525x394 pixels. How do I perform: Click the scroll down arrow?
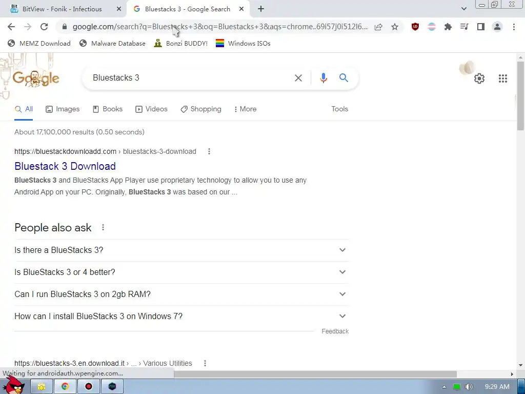coord(520,365)
